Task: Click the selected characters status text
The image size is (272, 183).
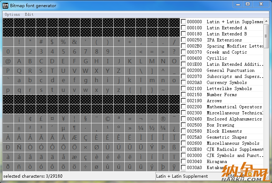Action: 33,176
